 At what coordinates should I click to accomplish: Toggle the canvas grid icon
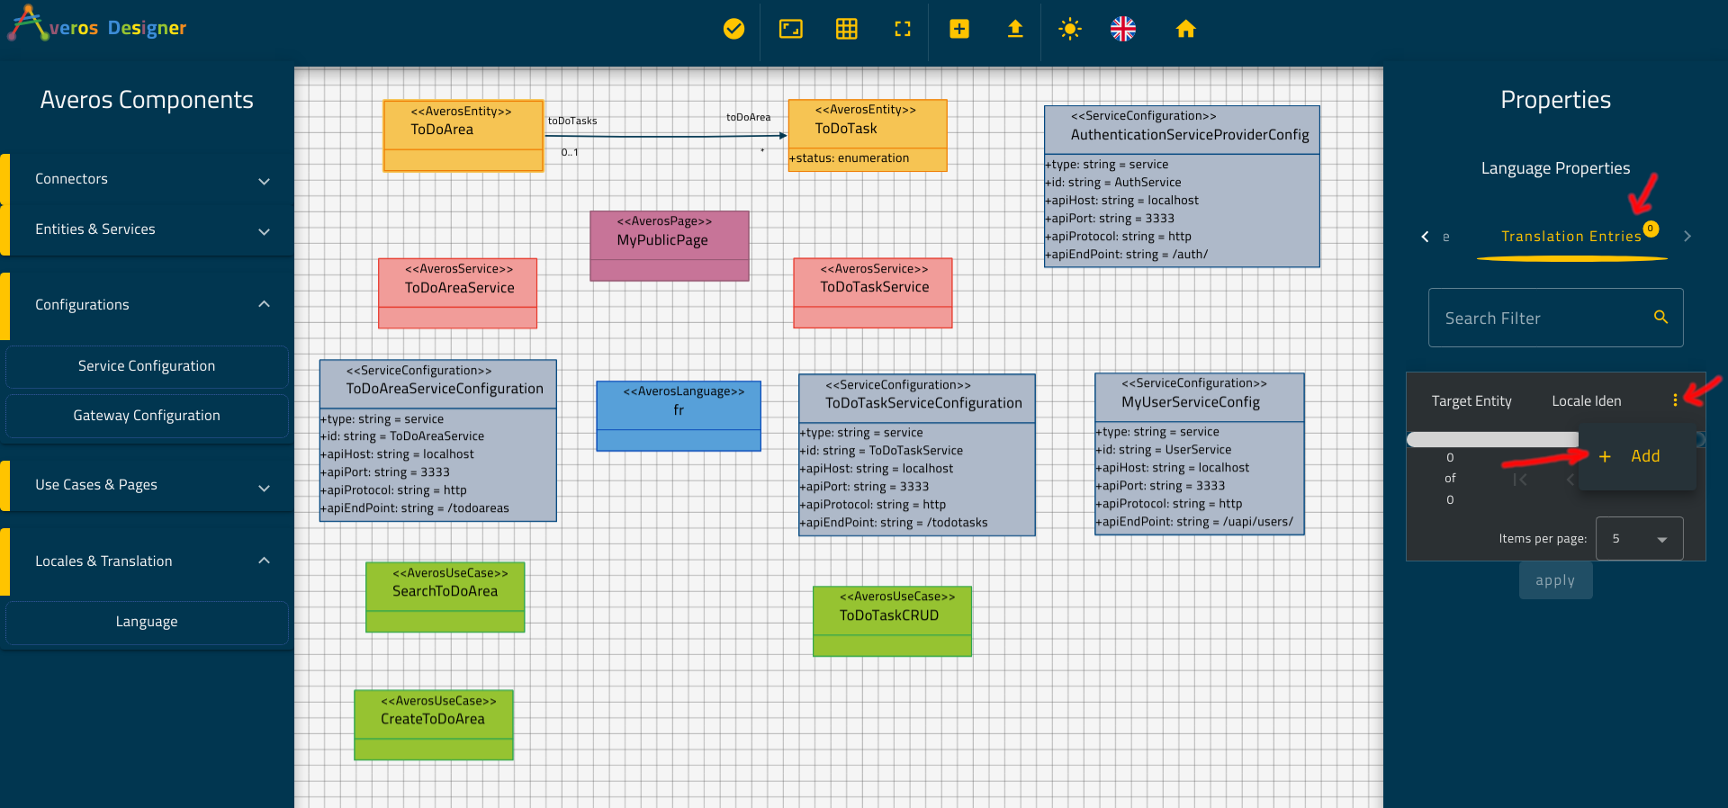[x=846, y=29]
